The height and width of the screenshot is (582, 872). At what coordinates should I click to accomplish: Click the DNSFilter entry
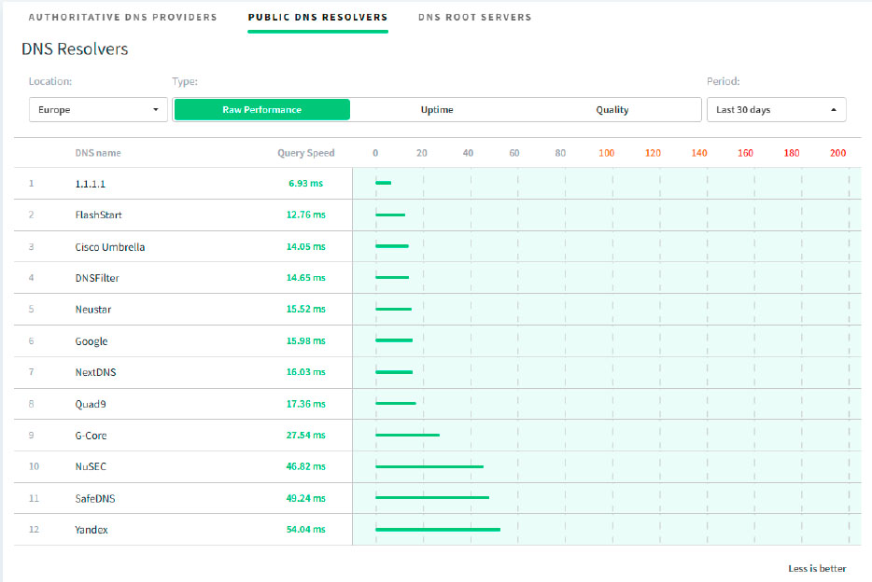coord(97,278)
